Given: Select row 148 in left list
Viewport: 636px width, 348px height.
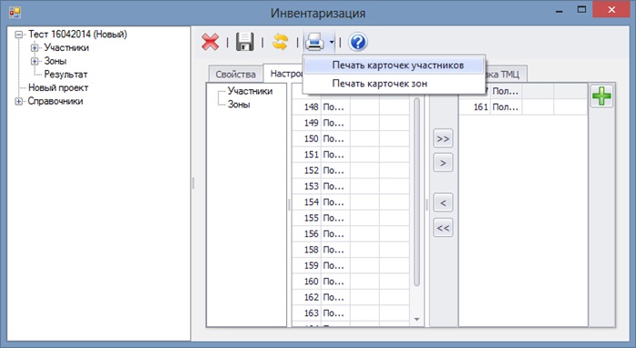Looking at the screenshot, I should pos(351,107).
